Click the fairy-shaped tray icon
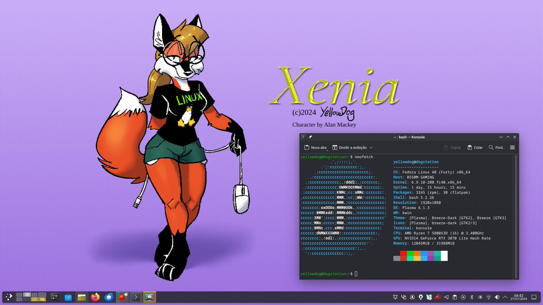 429,297
